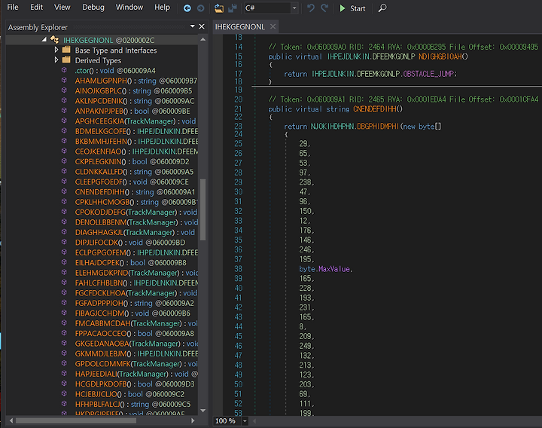Screen dimensions: 542x428
Task: Open the Help menu
Action: 162,8
